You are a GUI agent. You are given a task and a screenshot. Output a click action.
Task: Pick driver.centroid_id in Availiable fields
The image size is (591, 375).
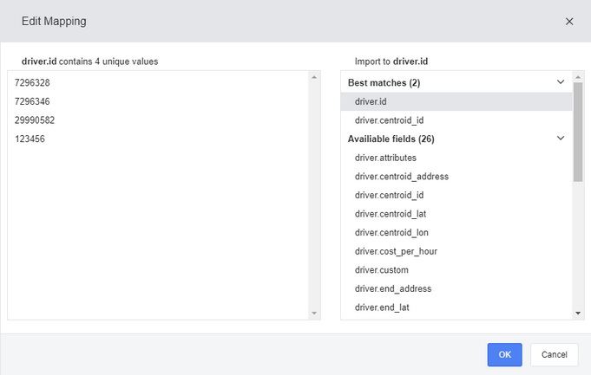[456, 195]
